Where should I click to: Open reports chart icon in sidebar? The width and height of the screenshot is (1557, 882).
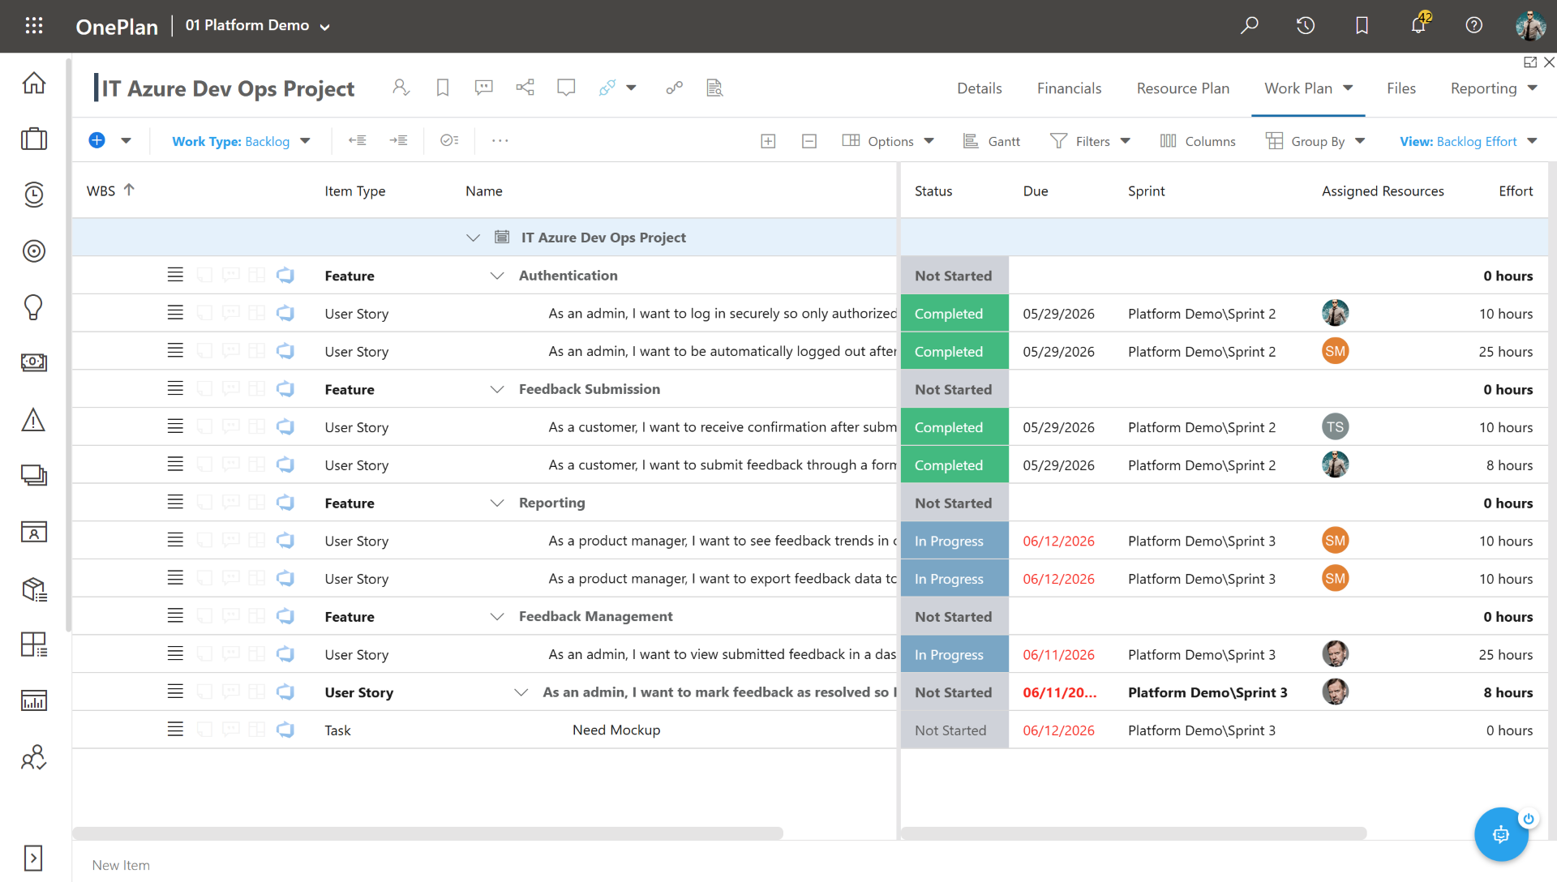(34, 700)
